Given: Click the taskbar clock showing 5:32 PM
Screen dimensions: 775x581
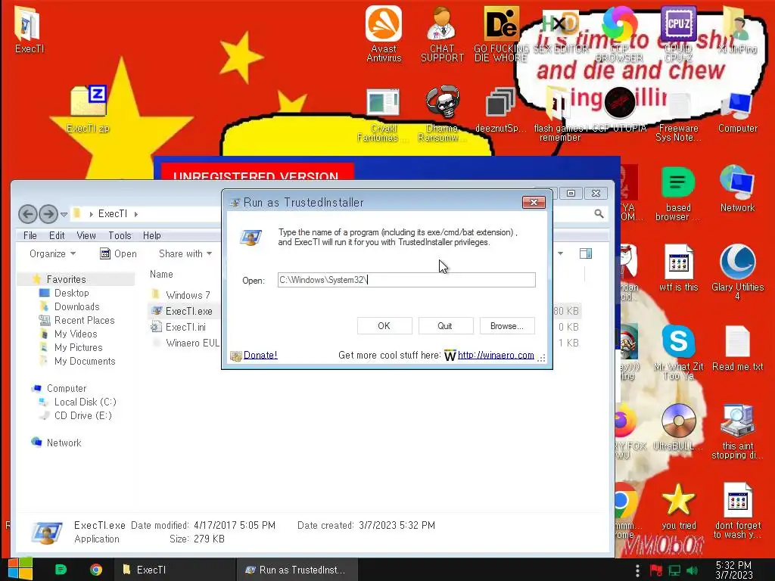Looking at the screenshot, I should (734, 570).
